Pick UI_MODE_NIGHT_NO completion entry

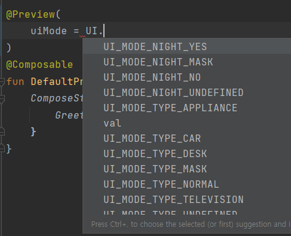187,77
